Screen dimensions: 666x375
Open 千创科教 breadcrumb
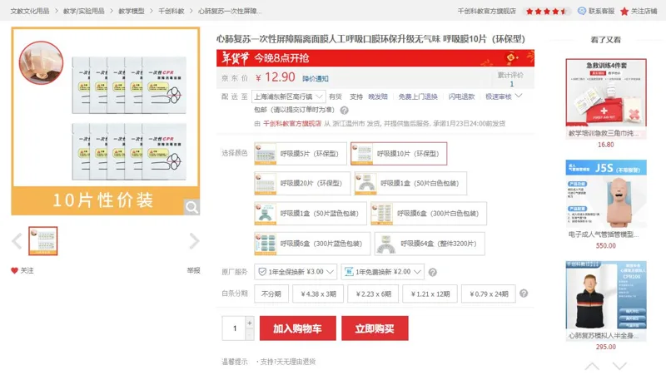[x=171, y=11]
